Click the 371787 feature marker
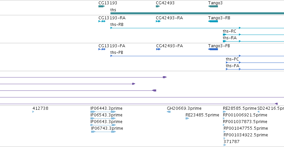 tap(225, 145)
